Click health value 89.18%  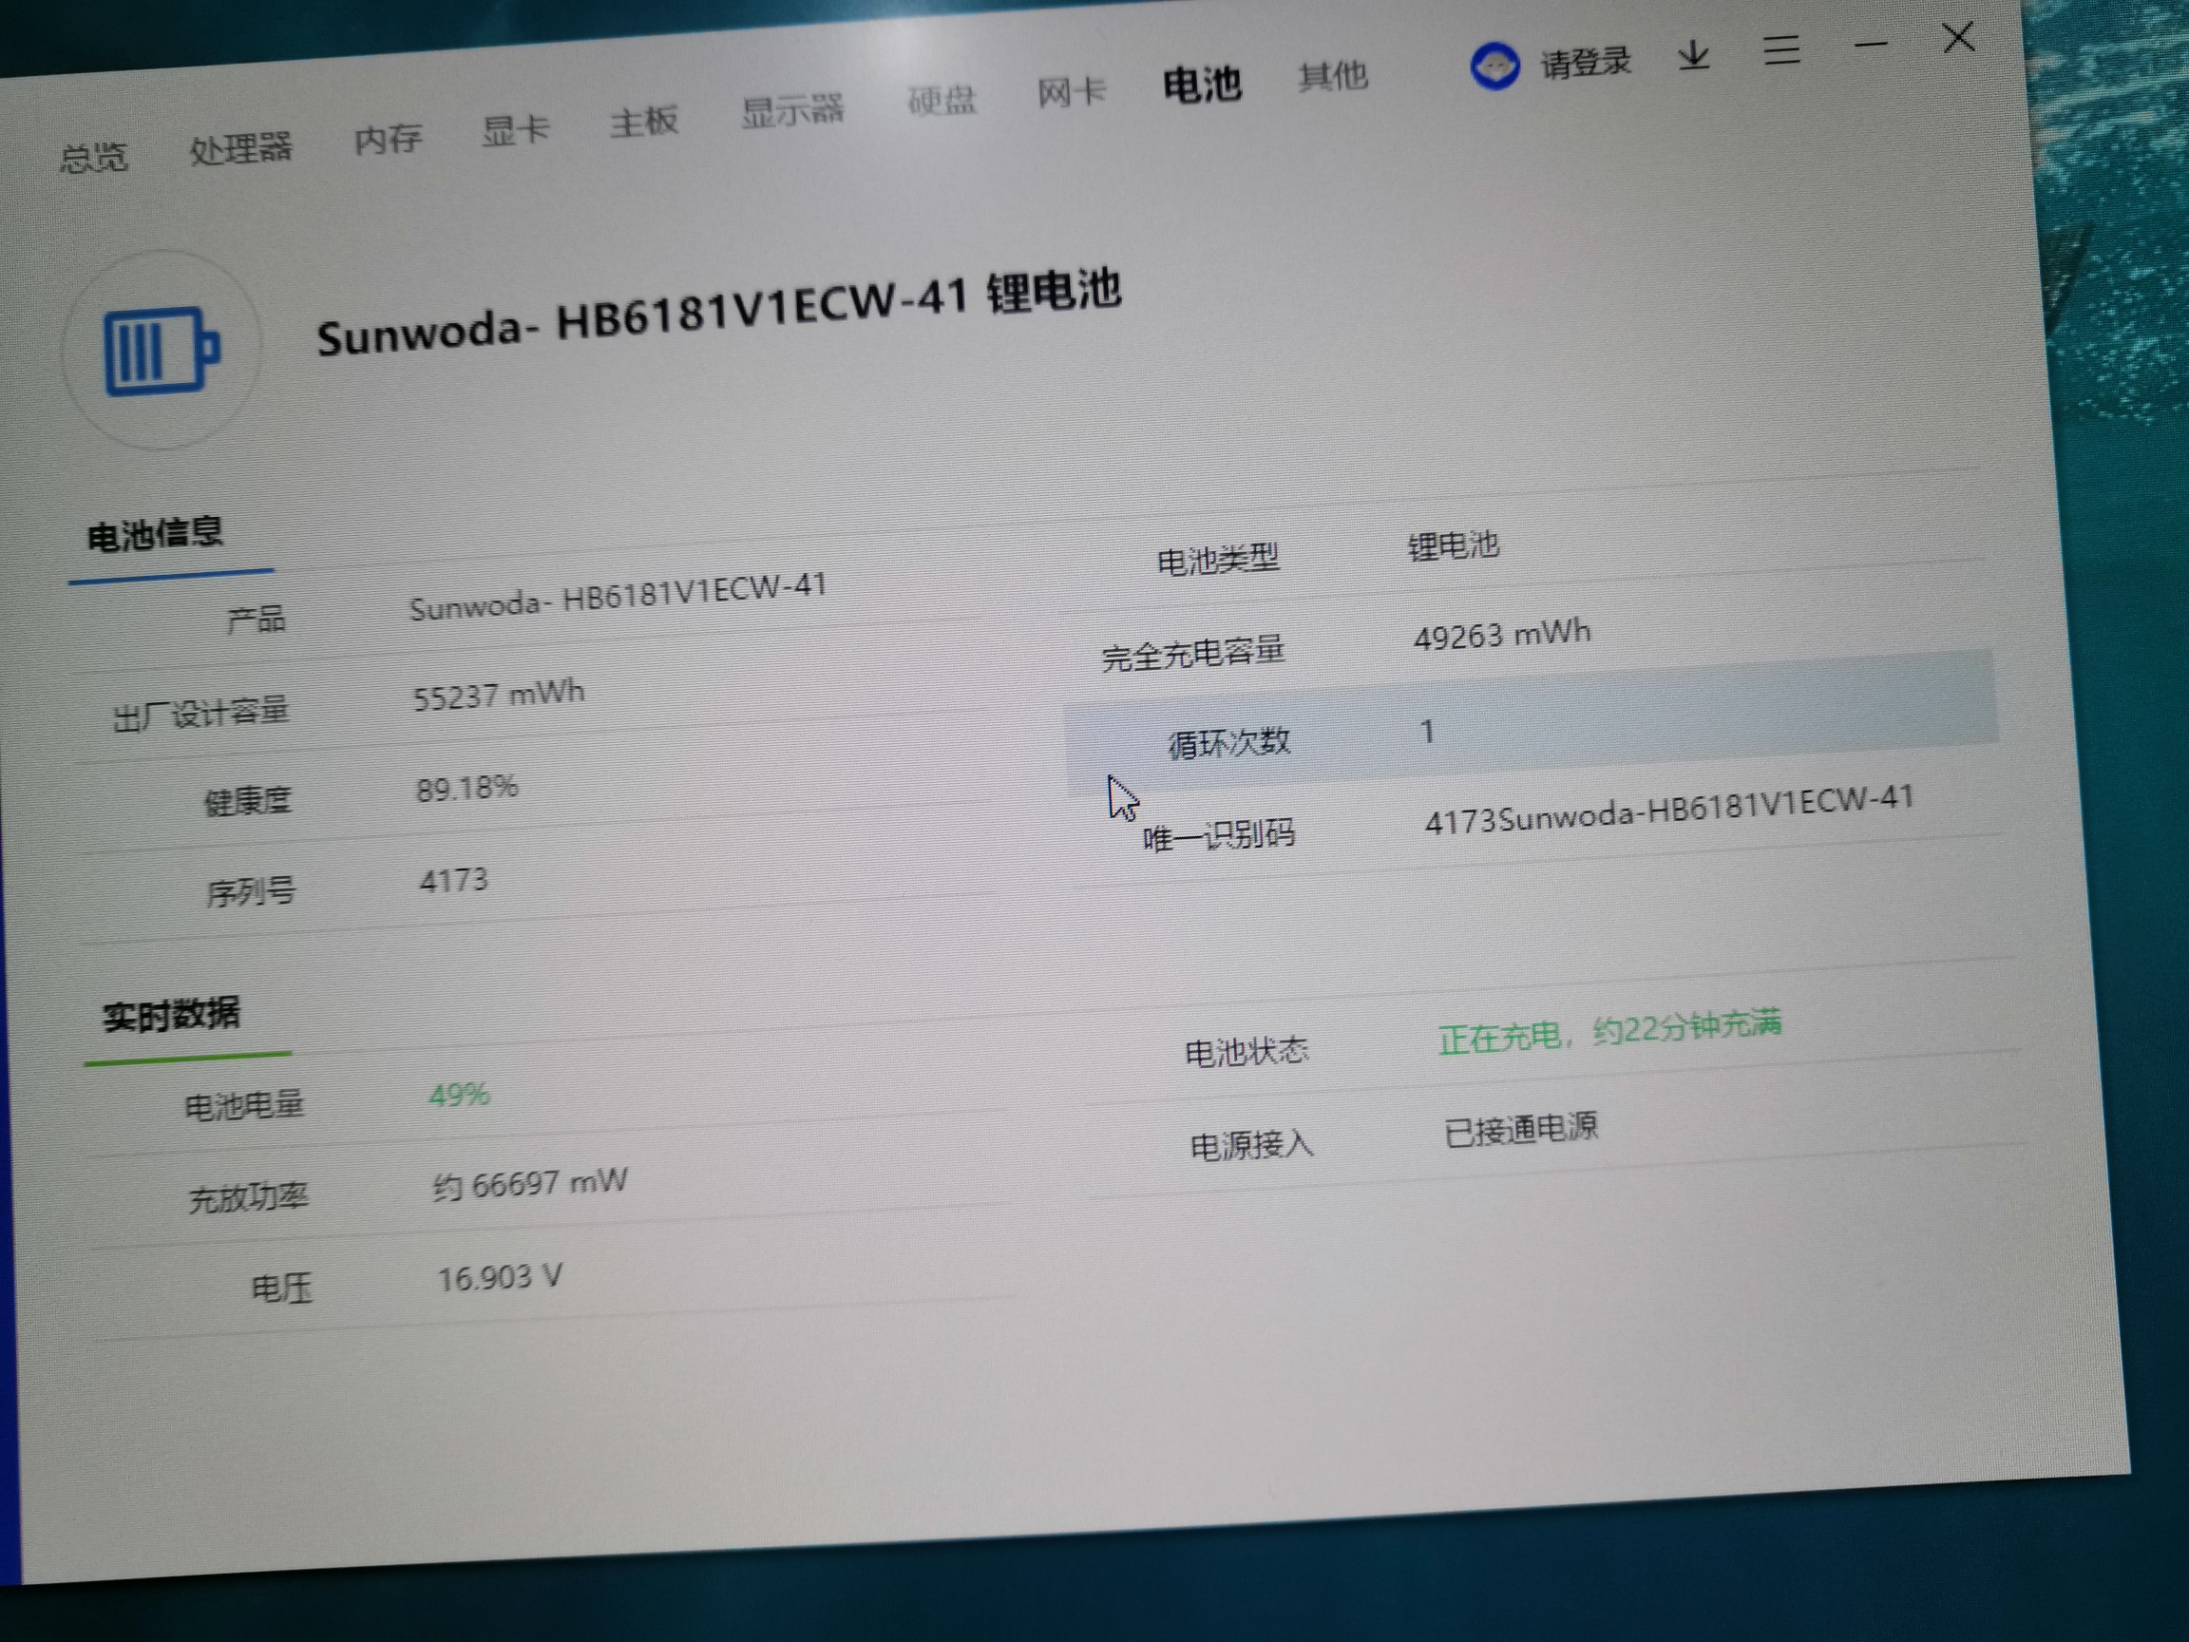point(466,789)
